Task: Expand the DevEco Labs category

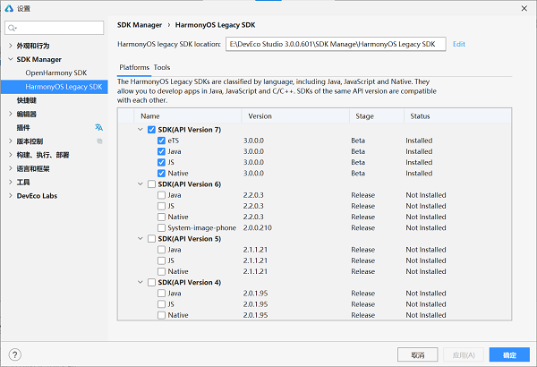Action: coord(11,196)
